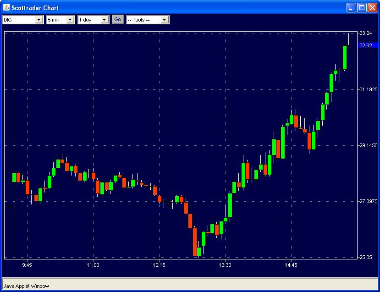Image resolution: width=380 pixels, height=292 pixels.
Task: Close the Scottrader Chart window
Action: tap(372, 7)
